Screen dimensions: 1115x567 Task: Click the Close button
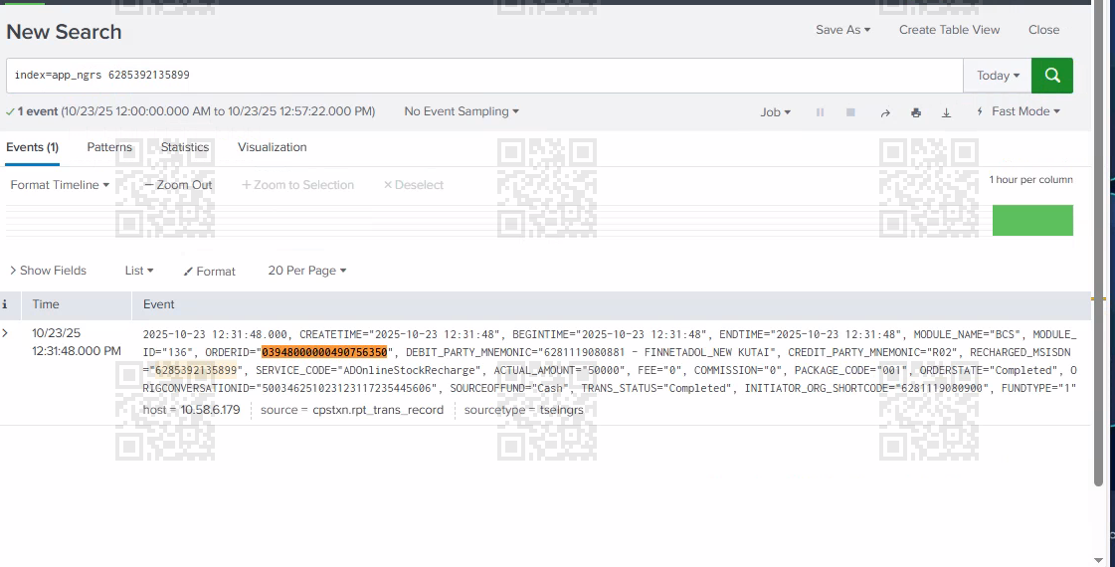(1044, 30)
